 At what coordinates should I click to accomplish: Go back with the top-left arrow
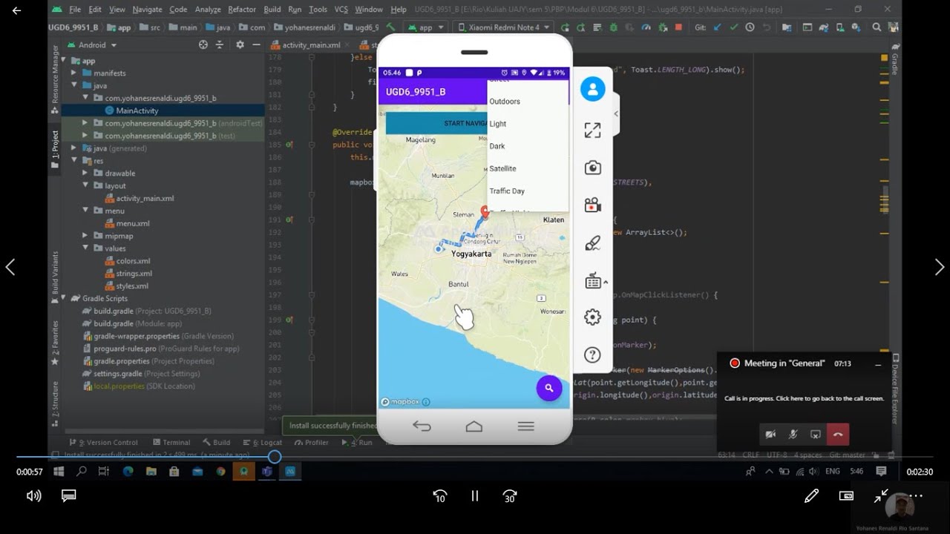(16, 10)
